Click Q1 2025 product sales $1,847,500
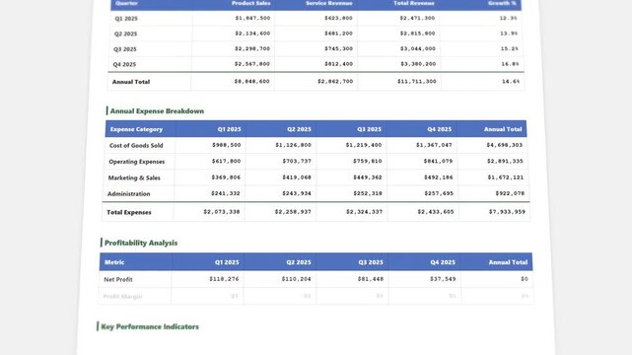 point(252,18)
